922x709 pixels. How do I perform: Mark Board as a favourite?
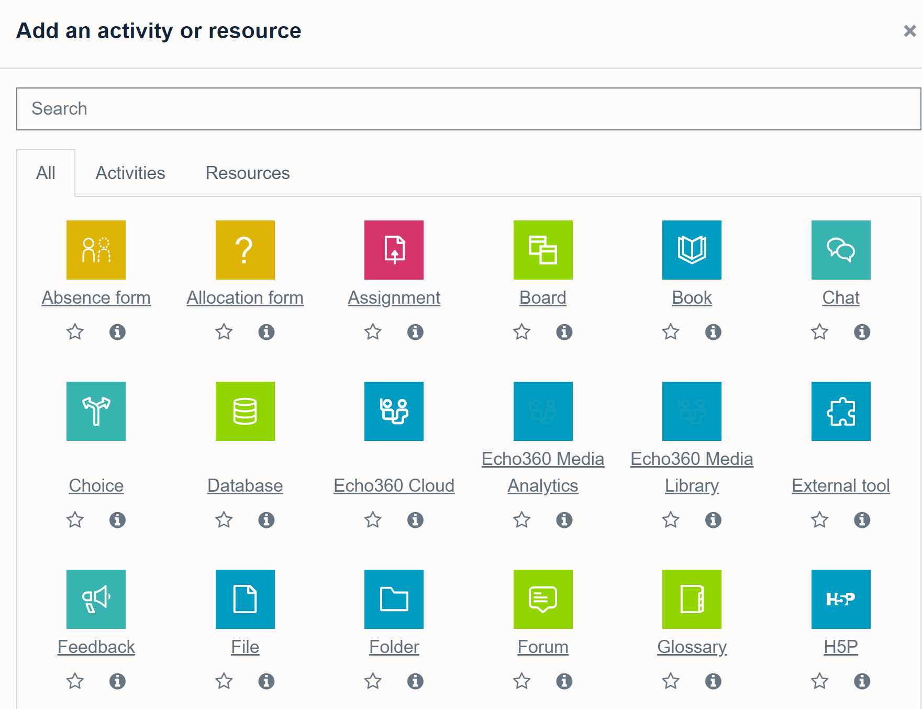coord(521,331)
